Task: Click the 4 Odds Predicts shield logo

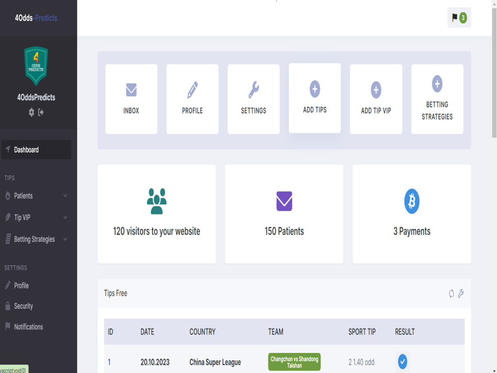Action: pos(36,66)
